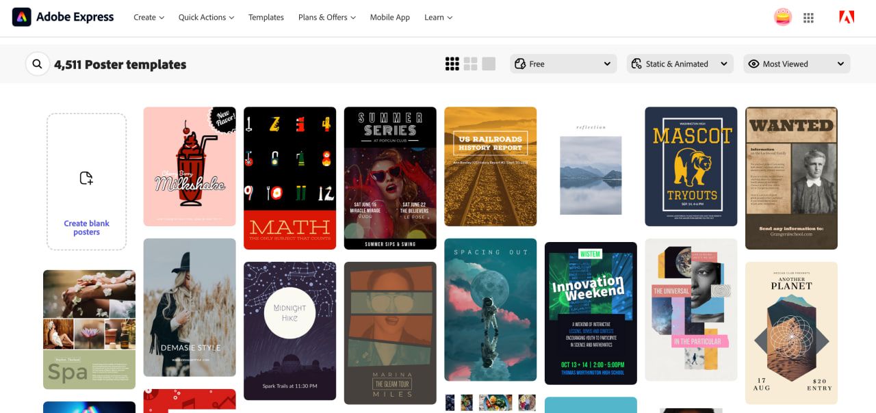876x413 pixels.
Task: Go to the Templates page
Action: 266,17
